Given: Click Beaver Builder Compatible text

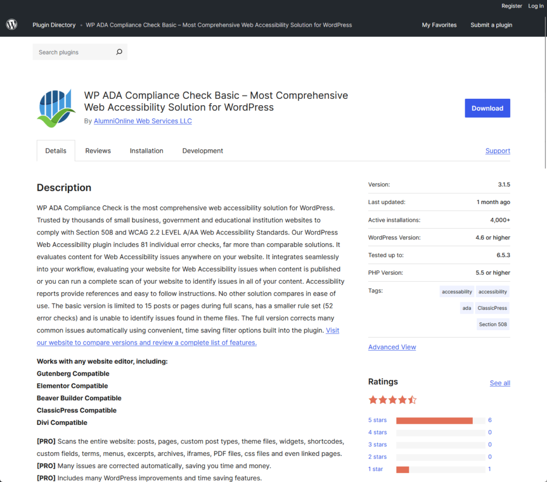Looking at the screenshot, I should (79, 398).
